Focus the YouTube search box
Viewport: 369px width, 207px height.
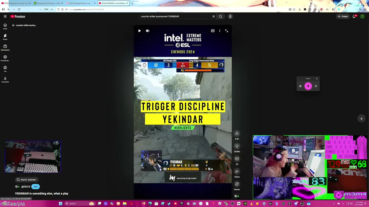(x=175, y=16)
